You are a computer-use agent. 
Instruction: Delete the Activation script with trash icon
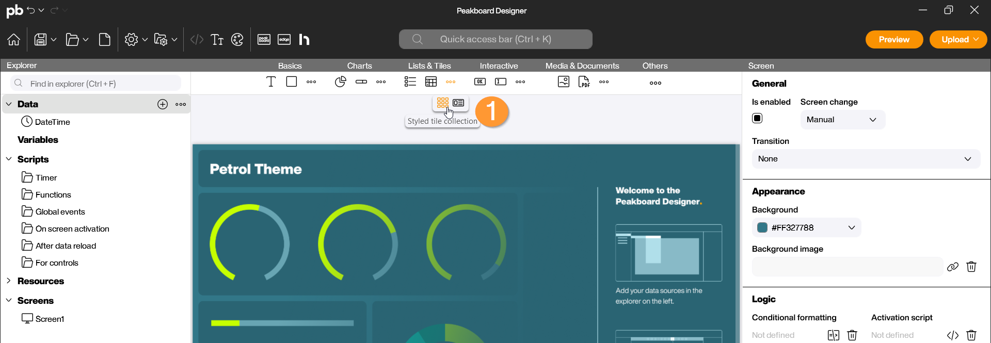click(x=971, y=335)
